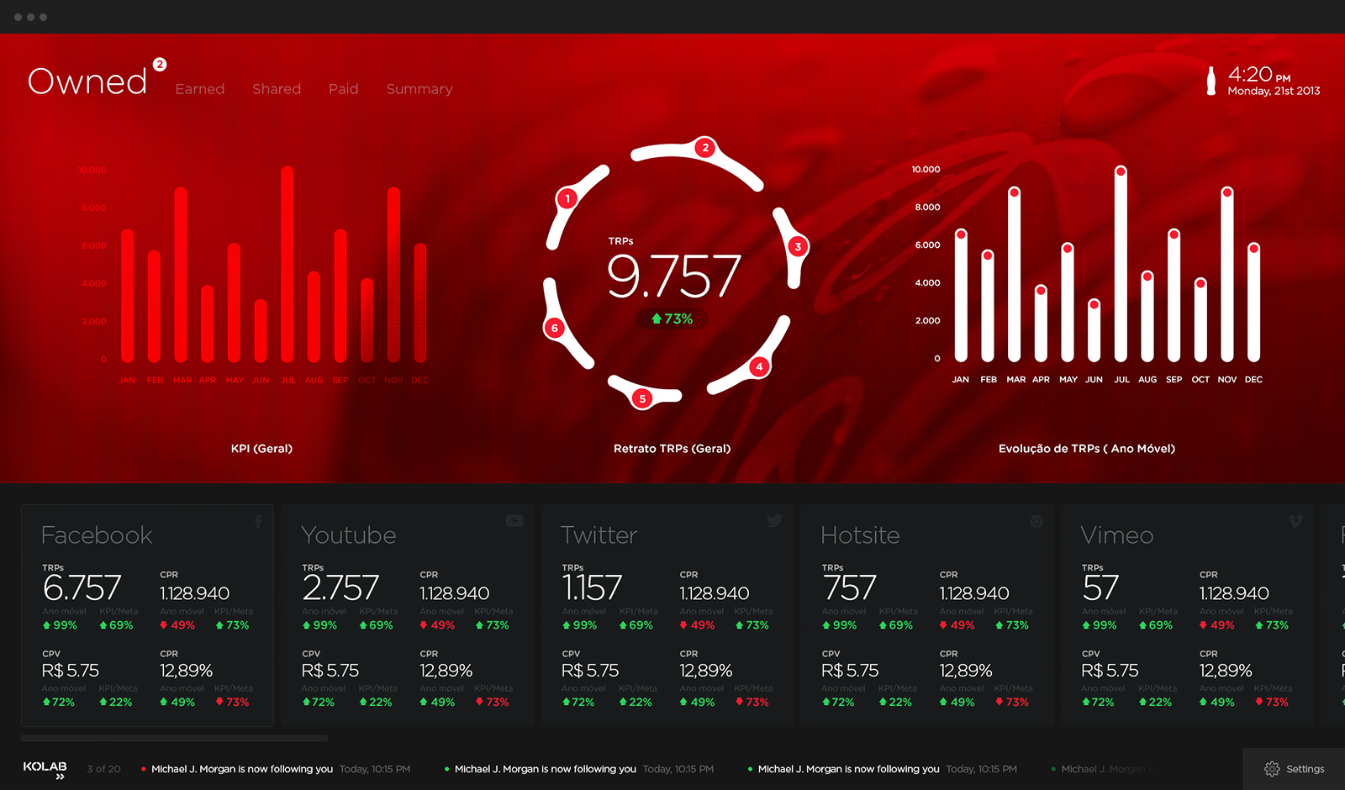
Task: Click the JUL bar in KPI (Geral) chart
Action: click(x=287, y=264)
